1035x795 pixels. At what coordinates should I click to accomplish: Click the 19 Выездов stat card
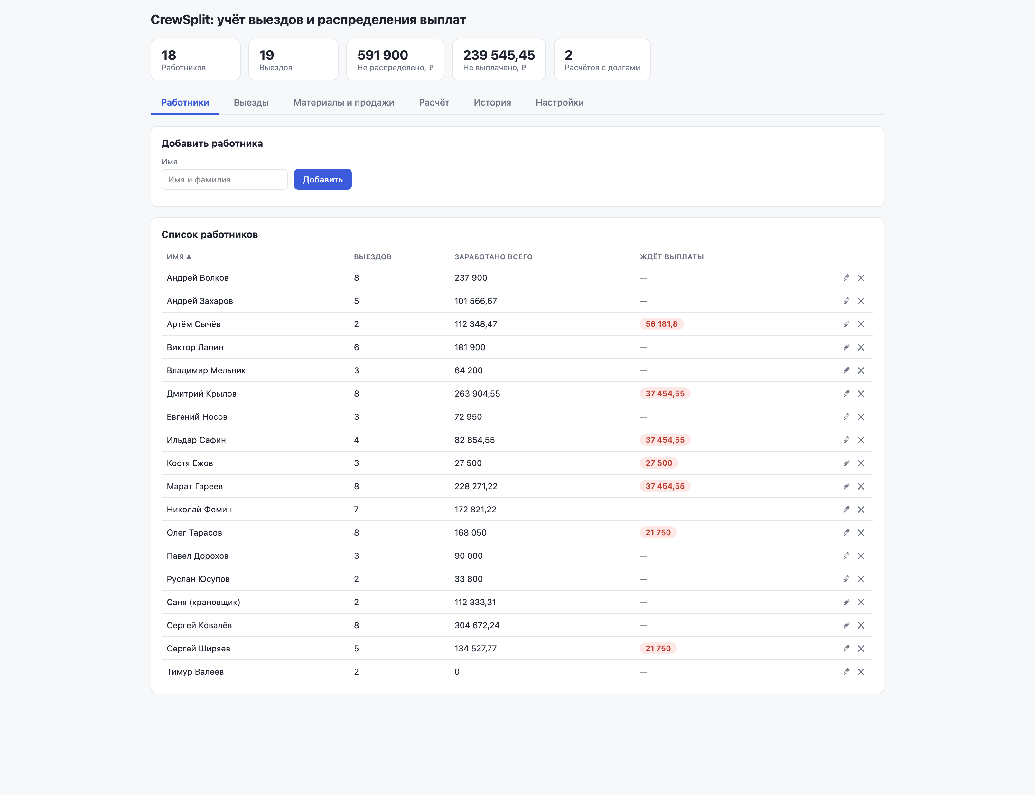[x=293, y=60]
